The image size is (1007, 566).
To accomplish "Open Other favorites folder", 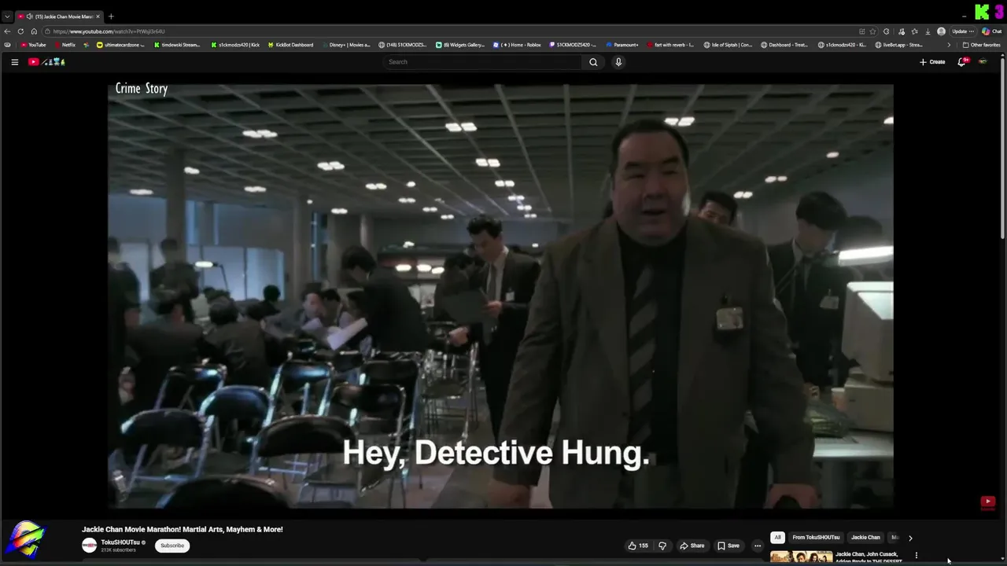I will [981, 45].
